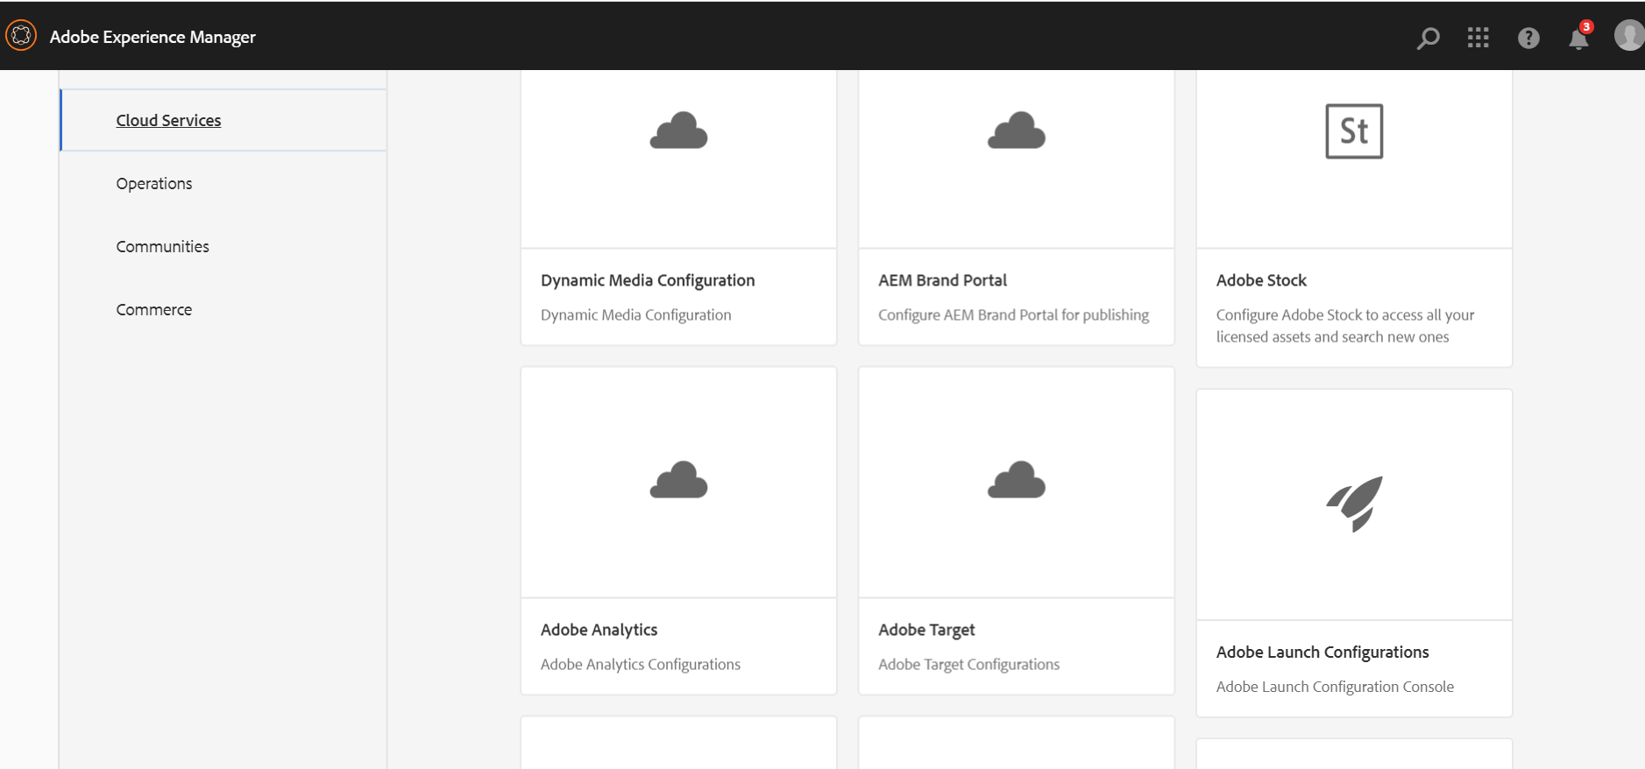Click the Adobe Analytics cloud icon
The width and height of the screenshot is (1645, 769).
678,480
